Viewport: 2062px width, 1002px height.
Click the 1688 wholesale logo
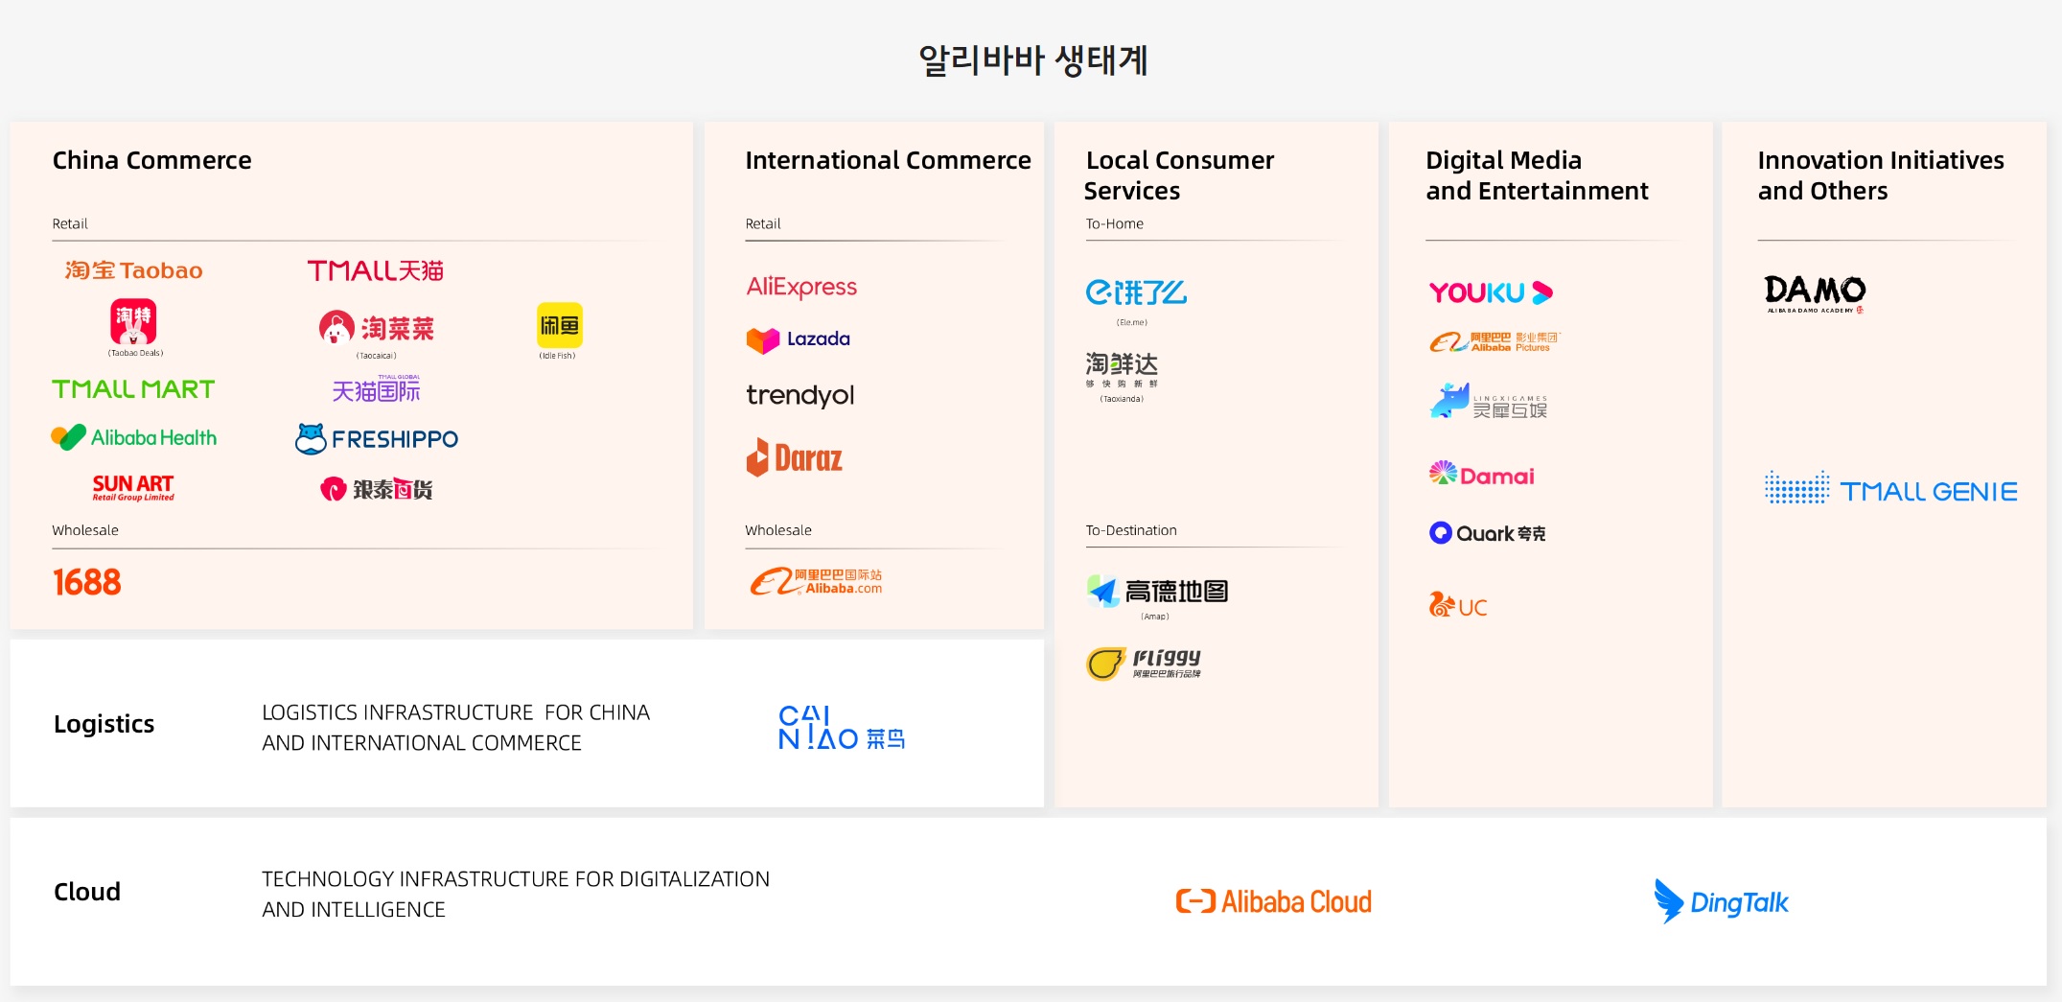click(86, 582)
